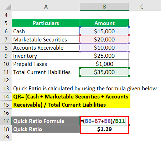Select row 11 header
Viewport: 161px width, 141px height.
[x=6, y=72]
